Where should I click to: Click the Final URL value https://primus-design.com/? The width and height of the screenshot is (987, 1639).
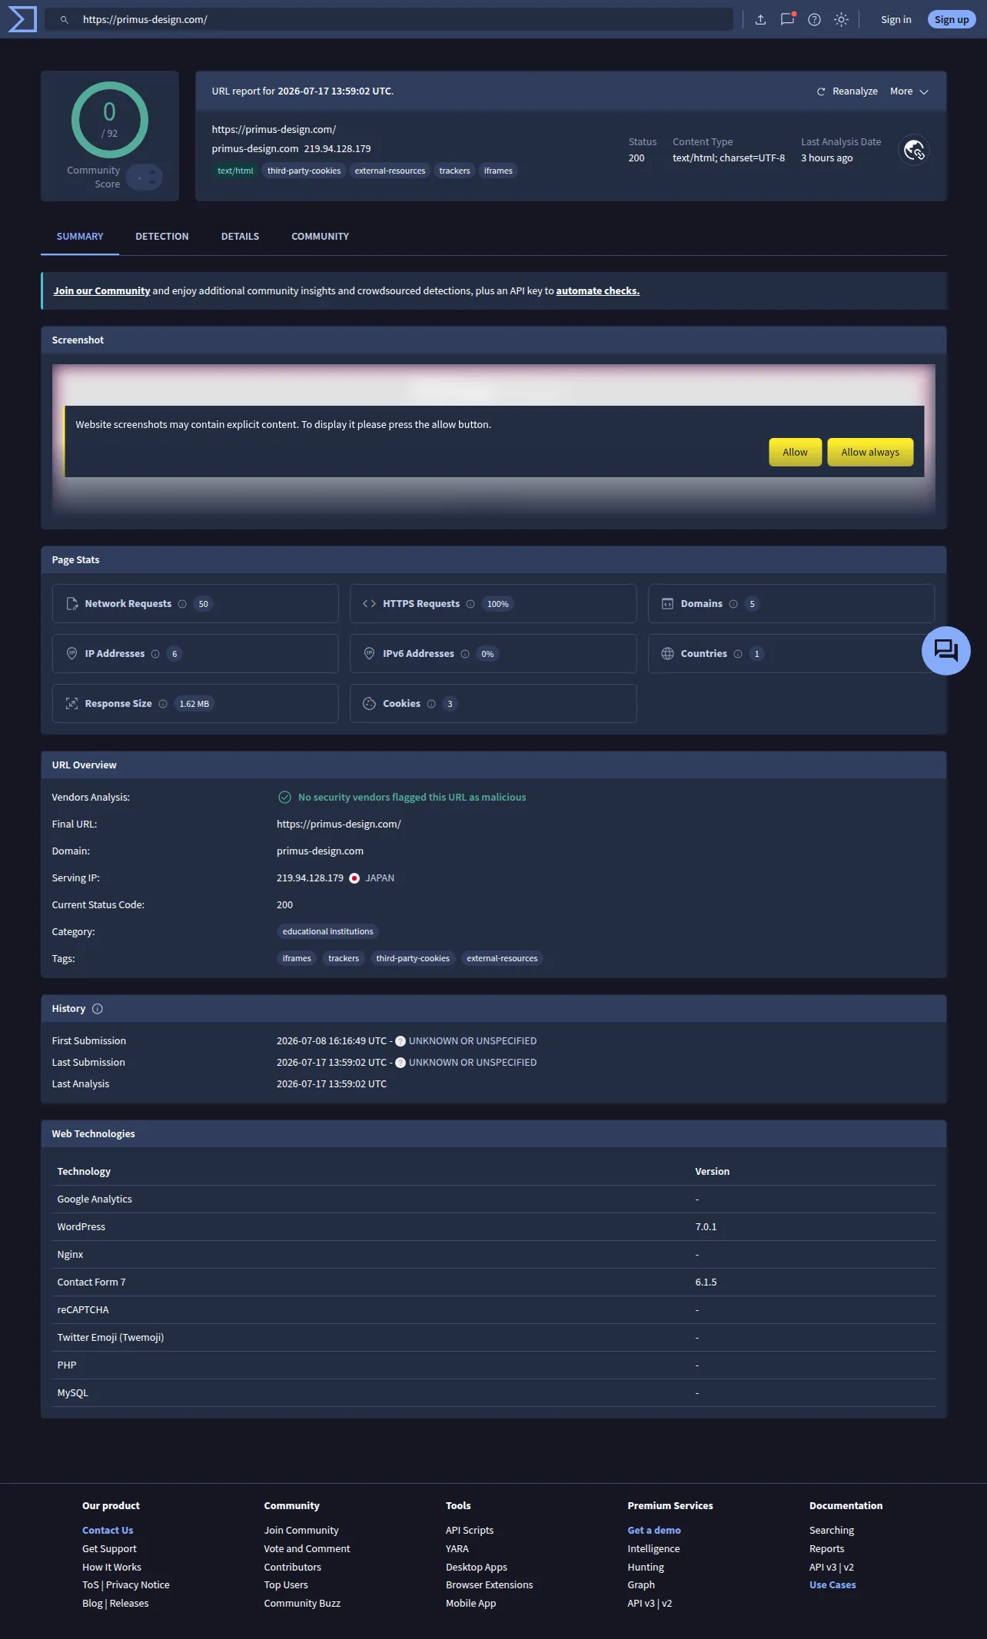coord(339,824)
